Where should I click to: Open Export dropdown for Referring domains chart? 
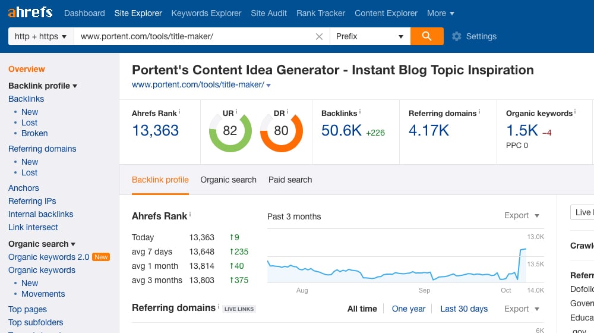point(522,309)
